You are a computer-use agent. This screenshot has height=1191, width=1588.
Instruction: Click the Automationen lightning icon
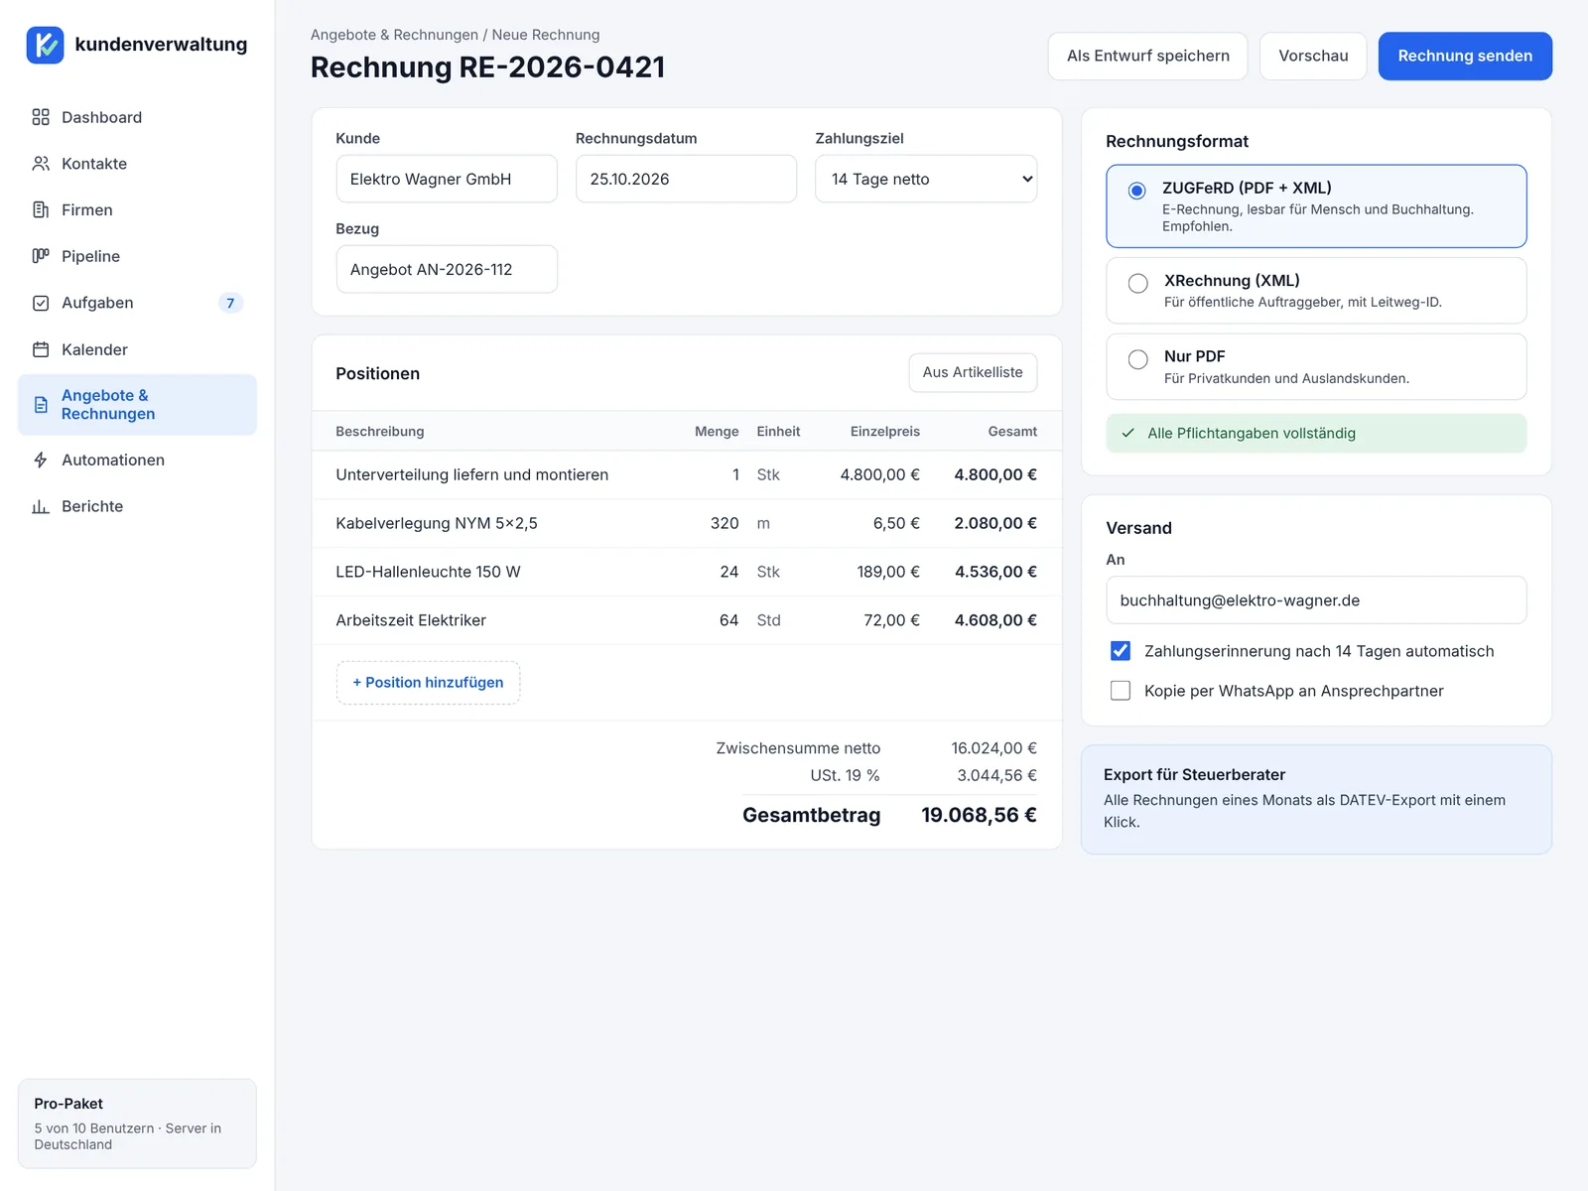[x=41, y=460]
